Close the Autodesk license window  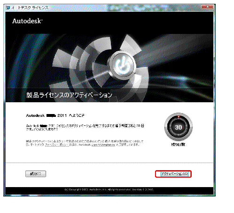point(207,7)
